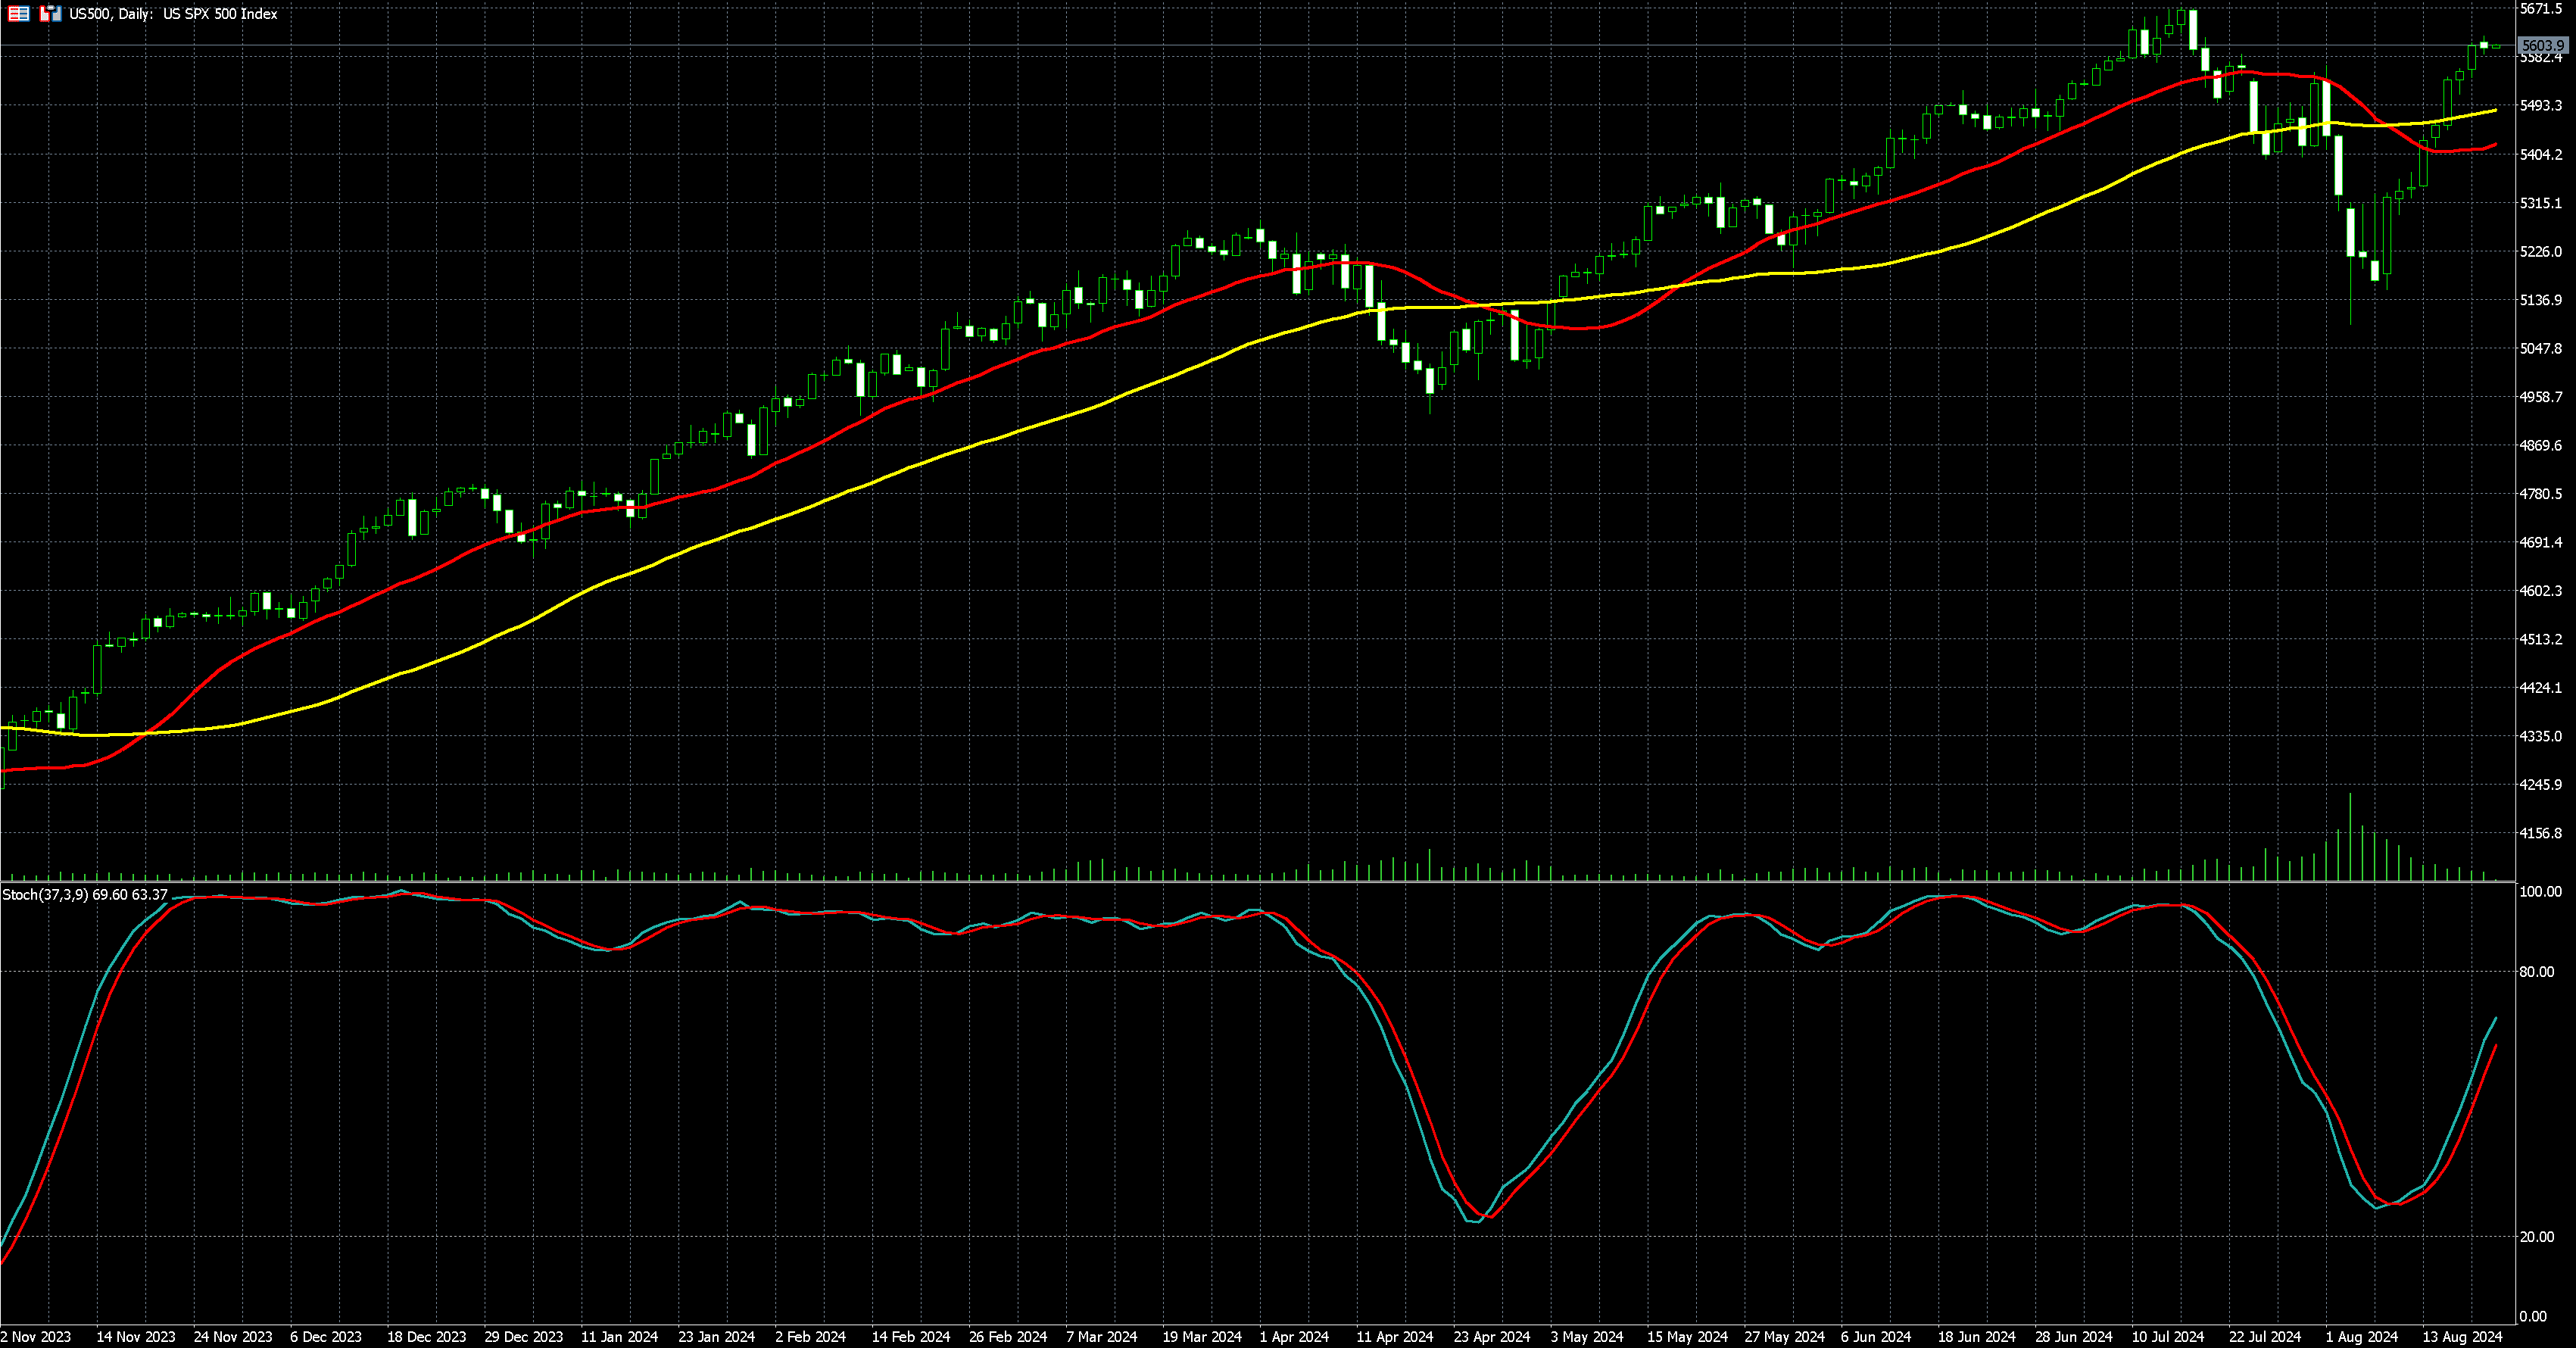This screenshot has width=2576, height=1348.
Task: Select the current price label 5603.9
Action: 2542,46
